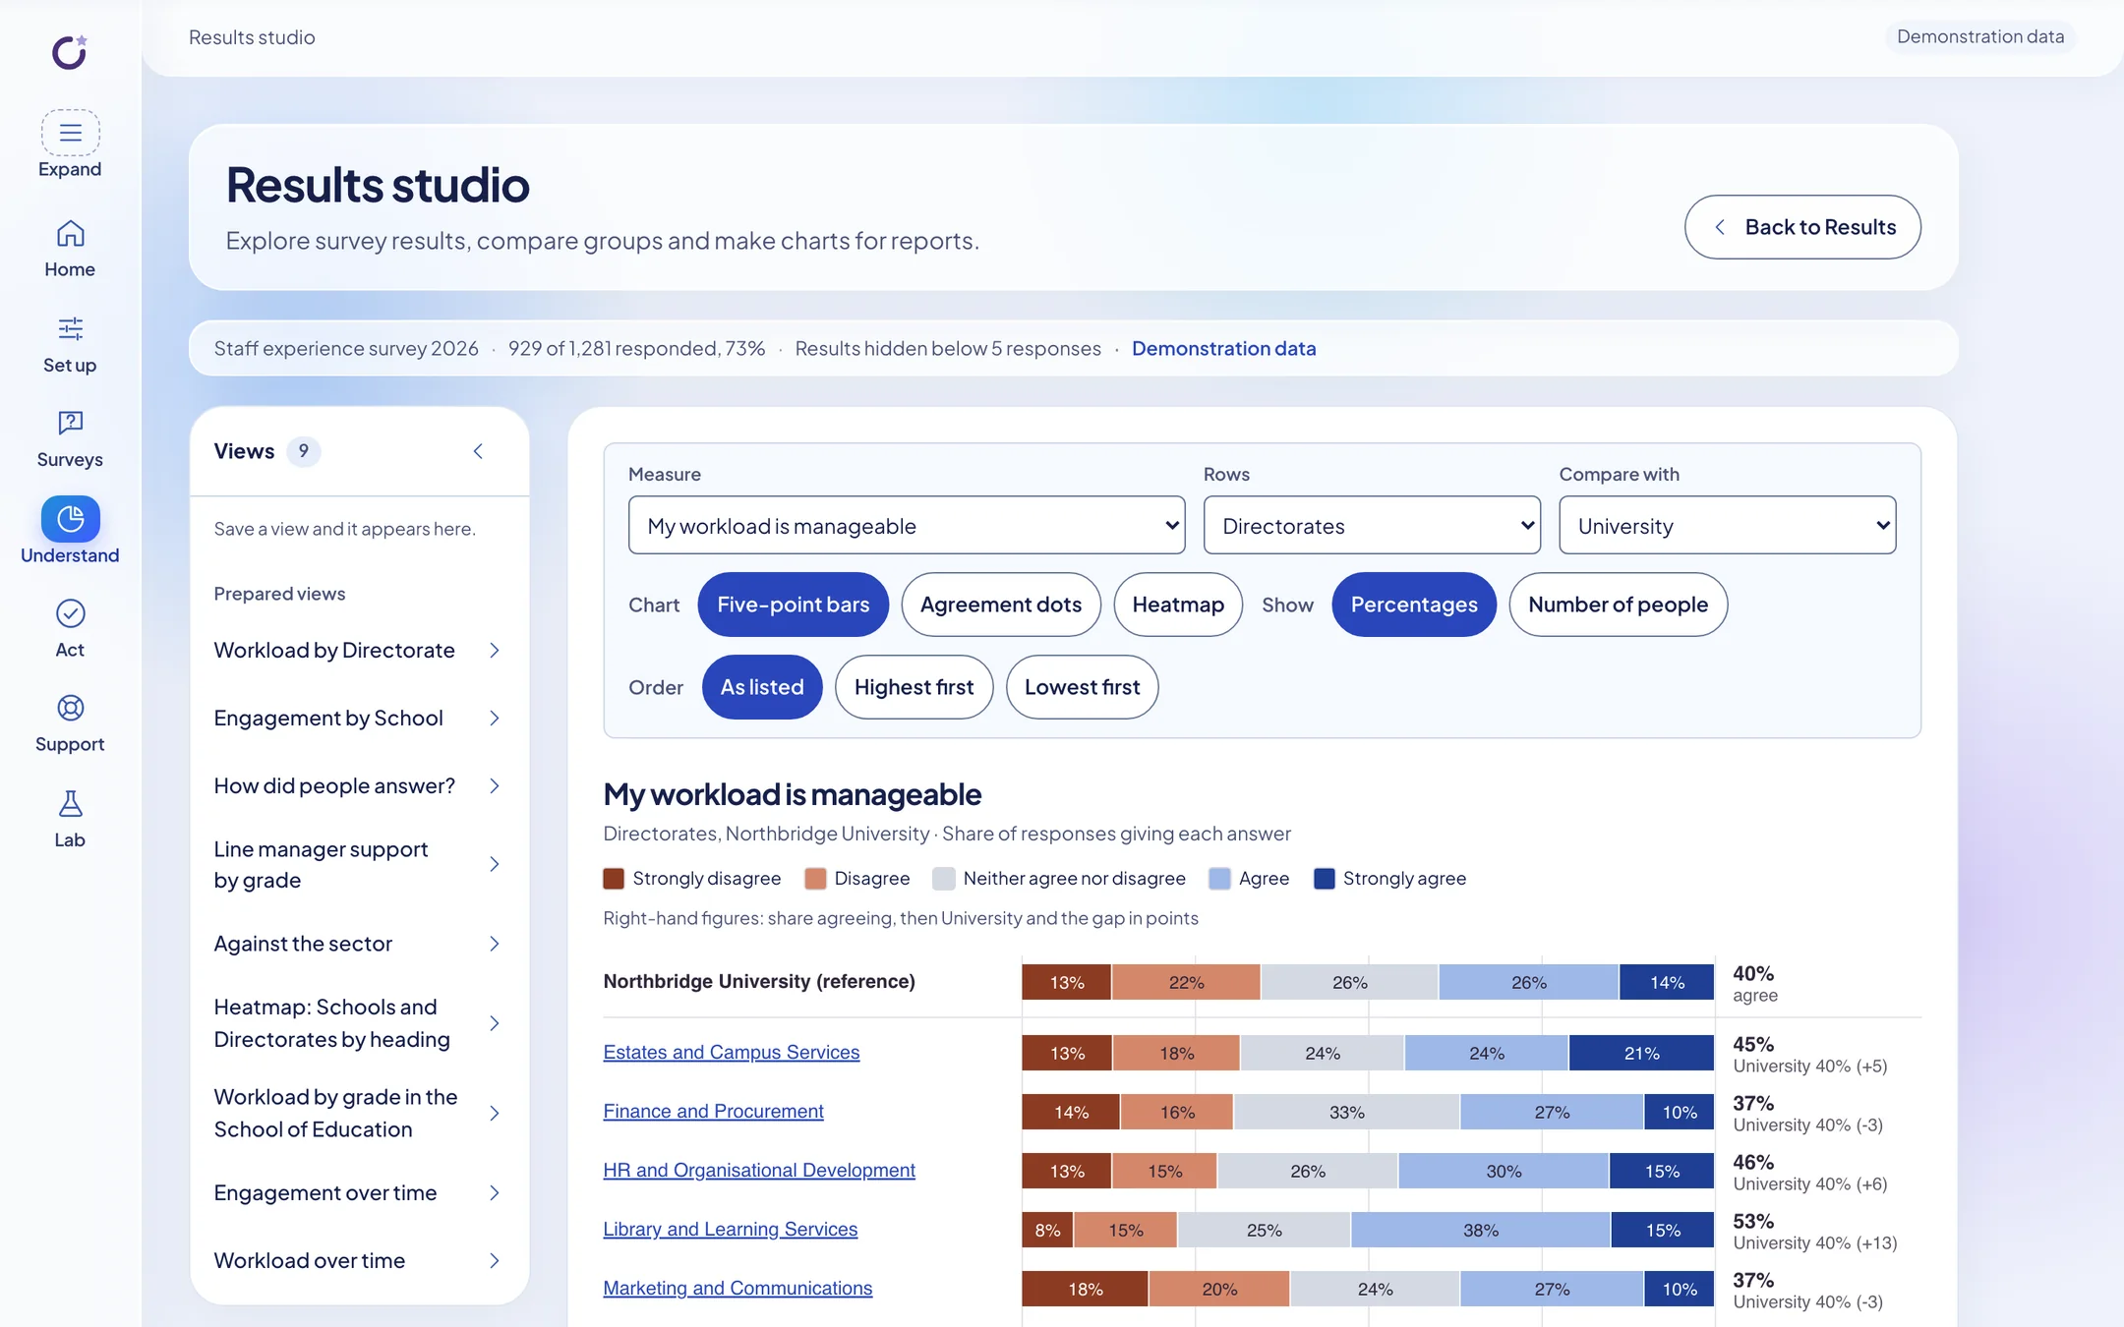Open Heatmap Schools and Directorates view
The height and width of the screenshot is (1327, 2124).
[x=358, y=1022]
